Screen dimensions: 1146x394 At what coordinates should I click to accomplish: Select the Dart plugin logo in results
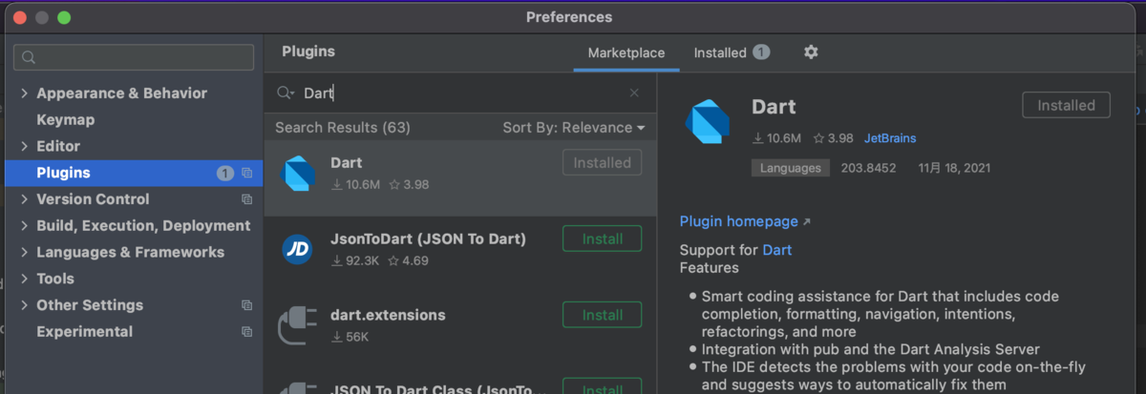[298, 173]
